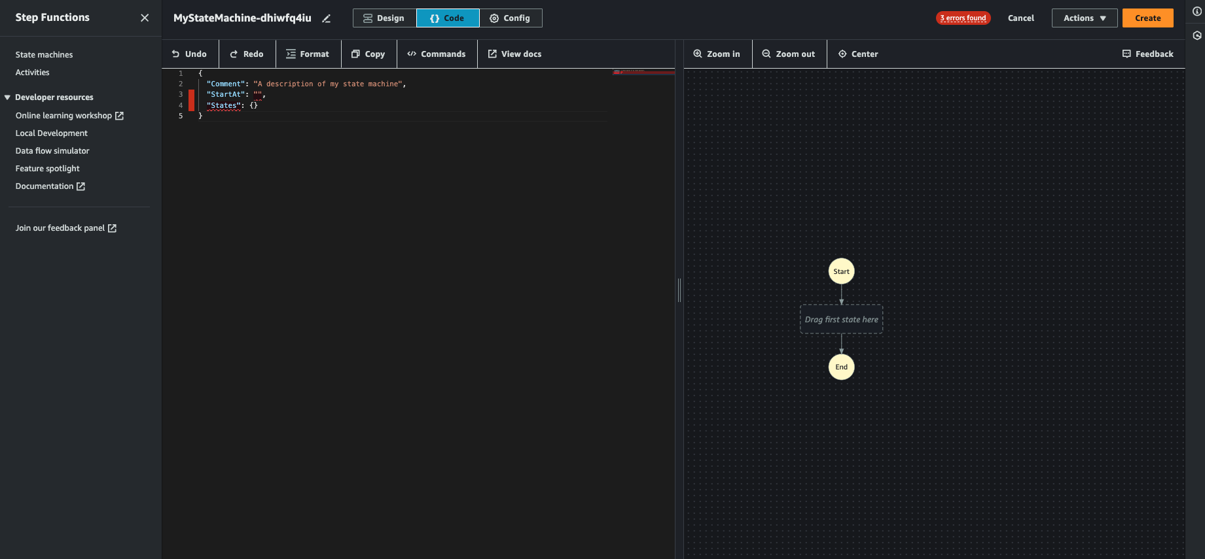Click the panel divider handle
This screenshot has width=1205, height=559.
coord(679,290)
